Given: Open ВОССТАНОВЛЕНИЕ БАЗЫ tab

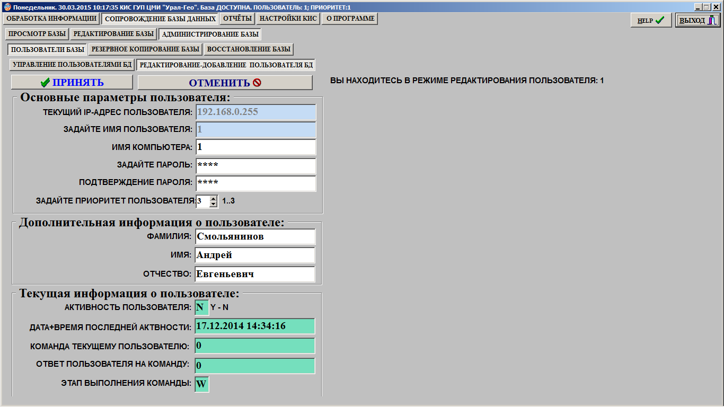Looking at the screenshot, I should tap(249, 49).
